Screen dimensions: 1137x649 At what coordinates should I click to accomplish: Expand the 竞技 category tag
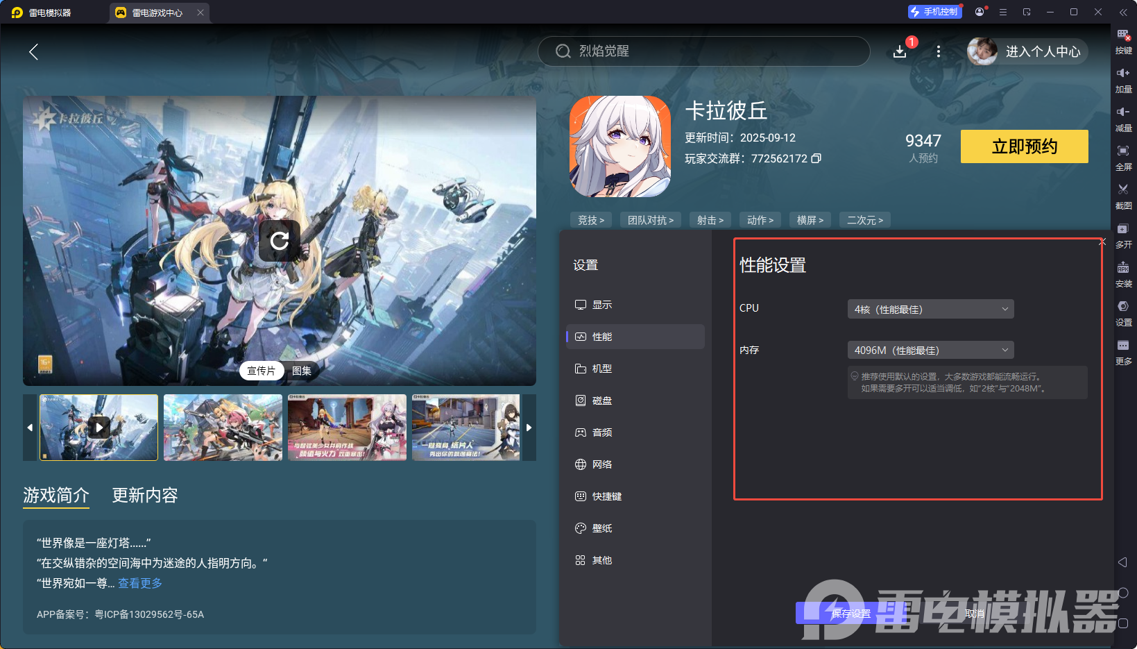click(x=590, y=219)
